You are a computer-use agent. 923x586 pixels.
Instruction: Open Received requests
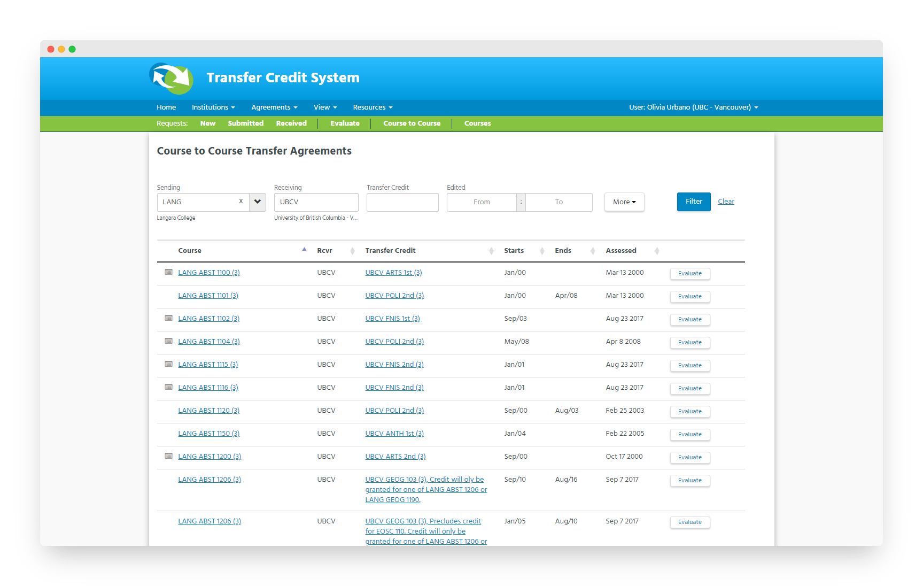pos(291,124)
